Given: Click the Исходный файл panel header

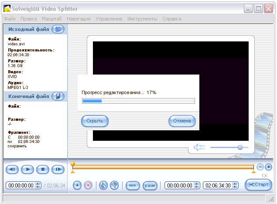Looking at the screenshot, I should pos(35,29).
